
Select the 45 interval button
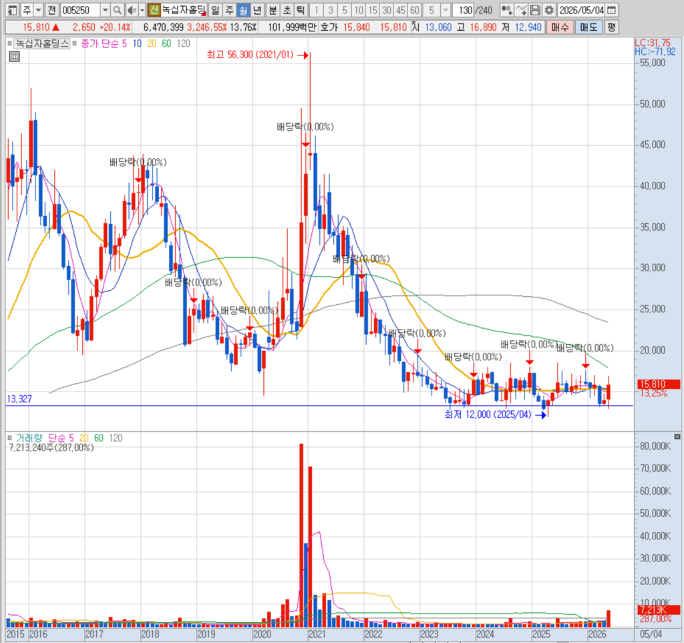(401, 10)
